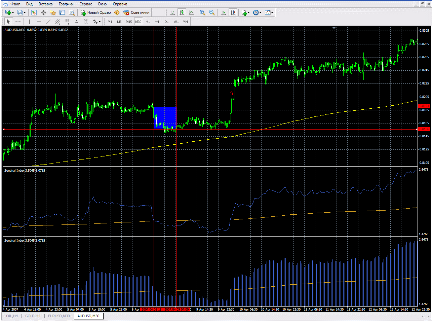433x321 pixels.
Task: Toggle the chart shift button
Action: [x=233, y=12]
